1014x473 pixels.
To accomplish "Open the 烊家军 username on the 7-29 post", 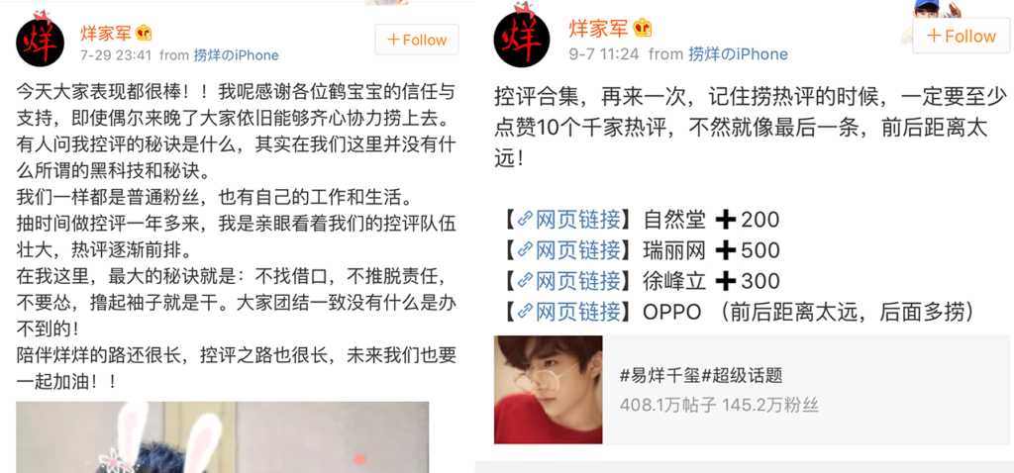I will tap(105, 33).
